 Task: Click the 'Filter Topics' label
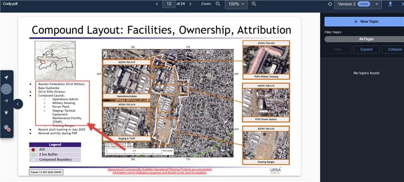click(333, 32)
